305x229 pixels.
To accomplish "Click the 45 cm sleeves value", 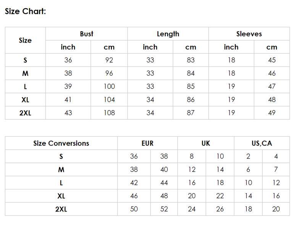I will point(272,60).
